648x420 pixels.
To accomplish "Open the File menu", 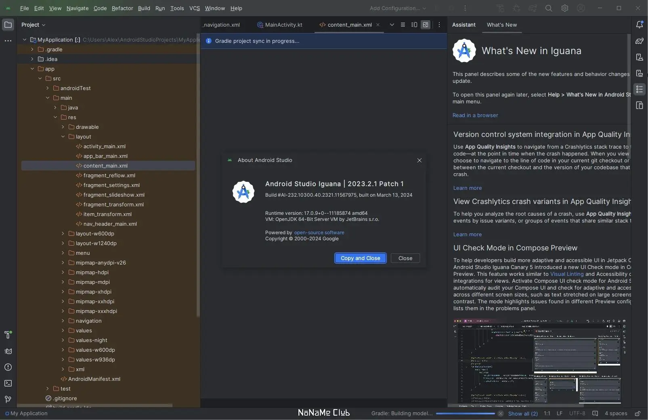I will 24,8.
